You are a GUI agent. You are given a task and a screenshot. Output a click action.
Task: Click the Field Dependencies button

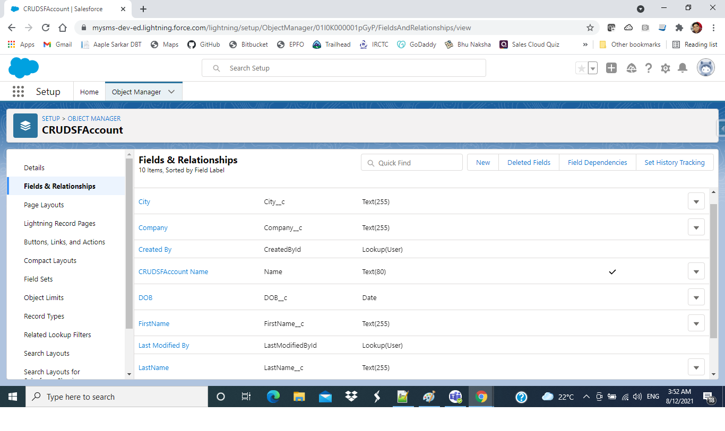[x=598, y=163]
